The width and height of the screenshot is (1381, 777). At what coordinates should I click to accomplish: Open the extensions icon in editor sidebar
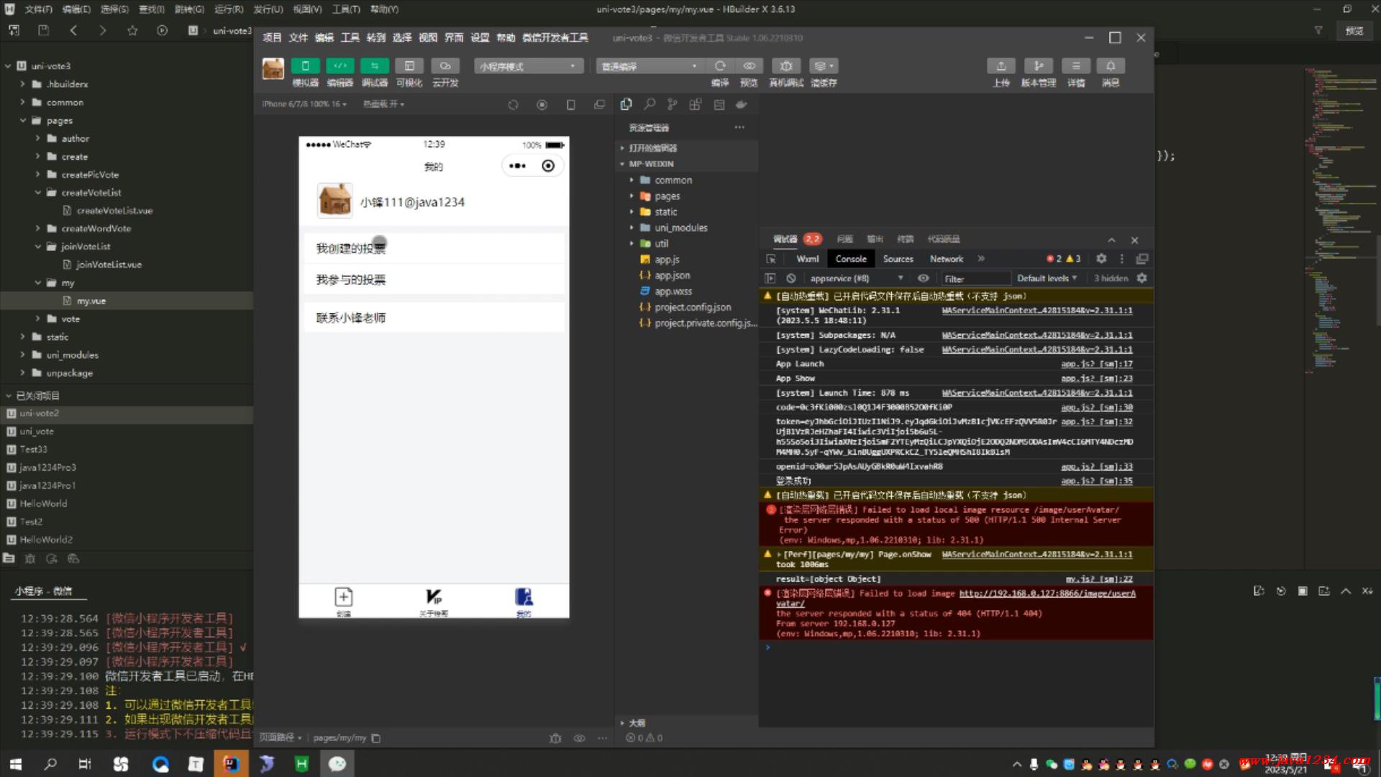click(696, 104)
